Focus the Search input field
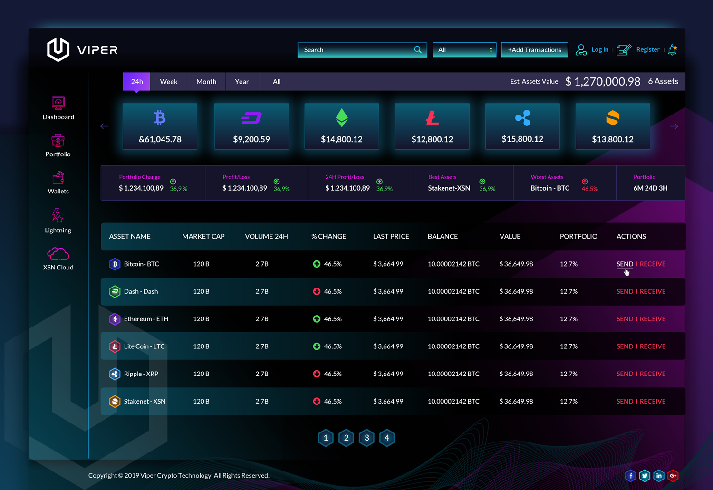Screen dimensions: 713x490 (362, 49)
